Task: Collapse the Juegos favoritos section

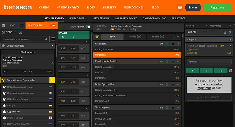Action: (52, 46)
